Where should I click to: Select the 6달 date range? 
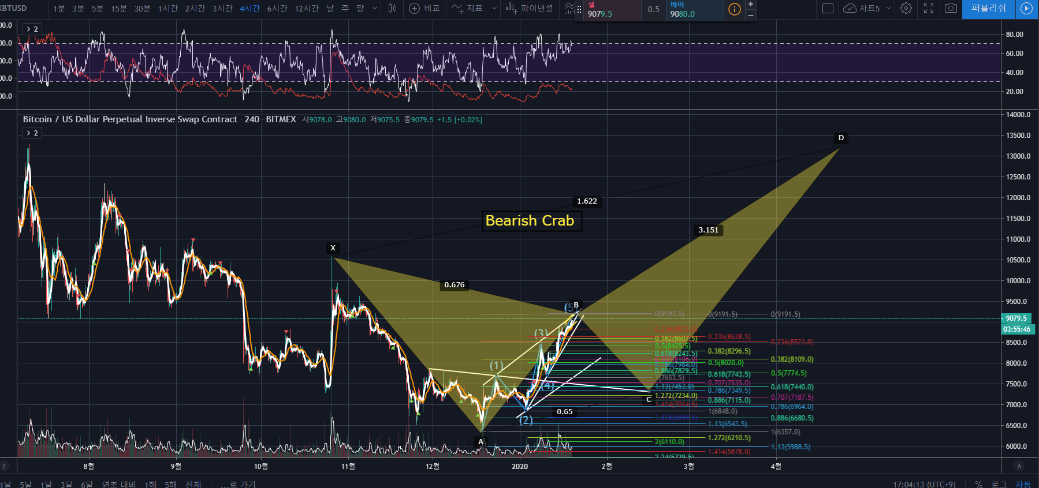87,484
